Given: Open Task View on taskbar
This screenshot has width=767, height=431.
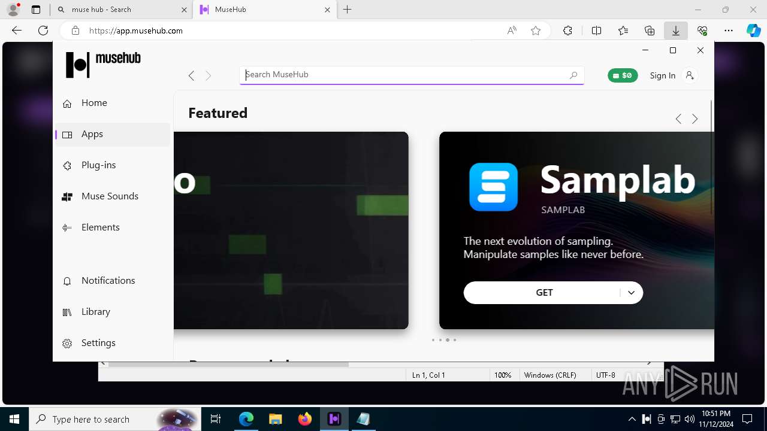Looking at the screenshot, I should click(216, 419).
